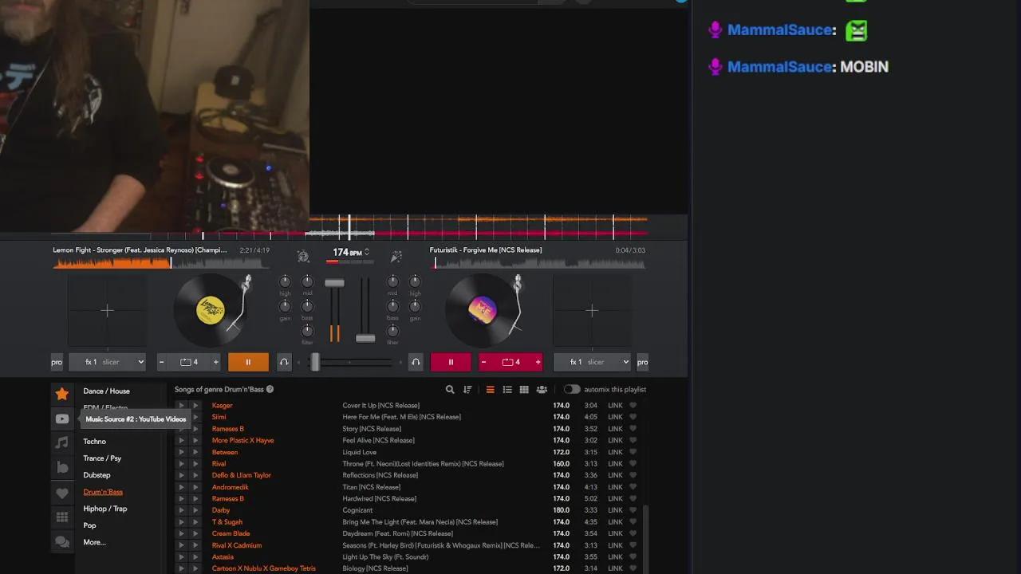
Task: Open the left deck fx 1 slicer dropdown
Action: click(x=107, y=362)
